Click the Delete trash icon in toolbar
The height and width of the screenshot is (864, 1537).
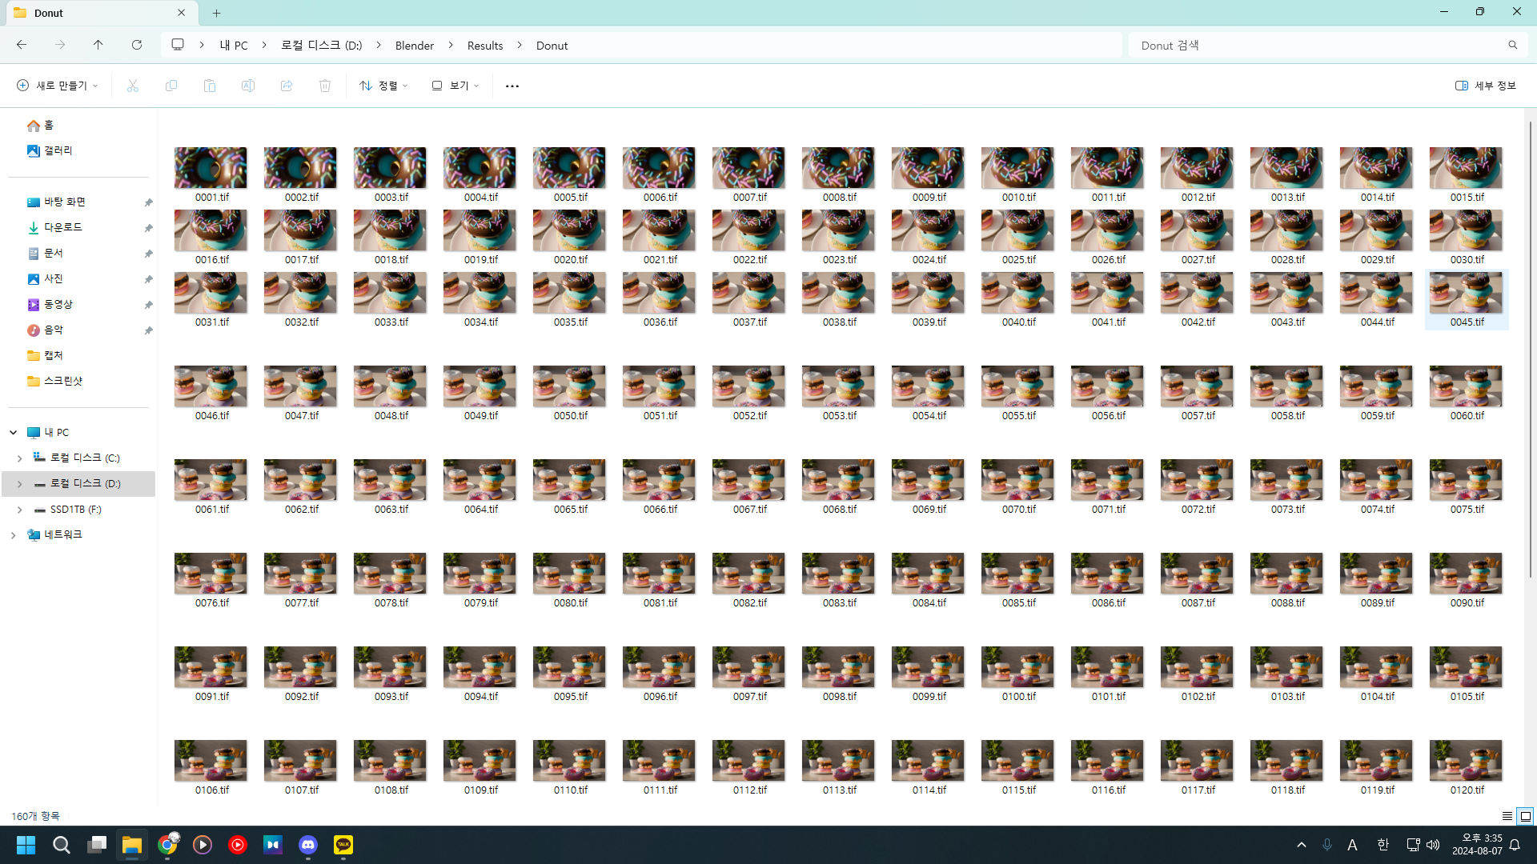325,86
